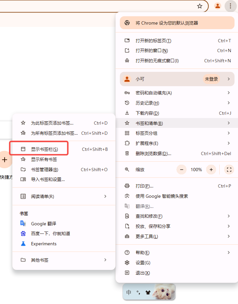Click the trash icon beside 删除浏览数据
Screen dimensions: 238x304
pyautogui.click(x=127, y=153)
